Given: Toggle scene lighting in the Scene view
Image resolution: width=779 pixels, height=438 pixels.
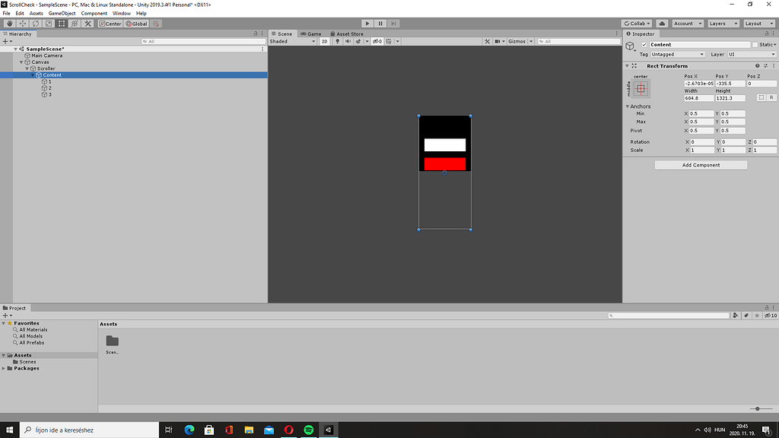Looking at the screenshot, I should [x=338, y=41].
